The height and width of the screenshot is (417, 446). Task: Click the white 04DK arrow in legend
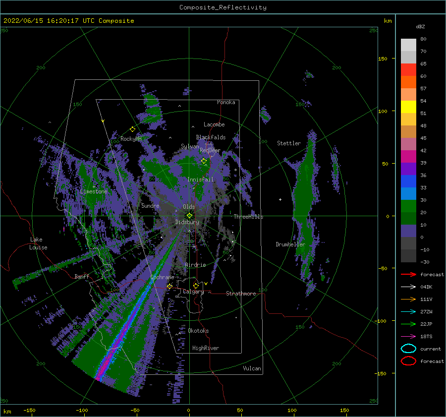tap(408, 287)
